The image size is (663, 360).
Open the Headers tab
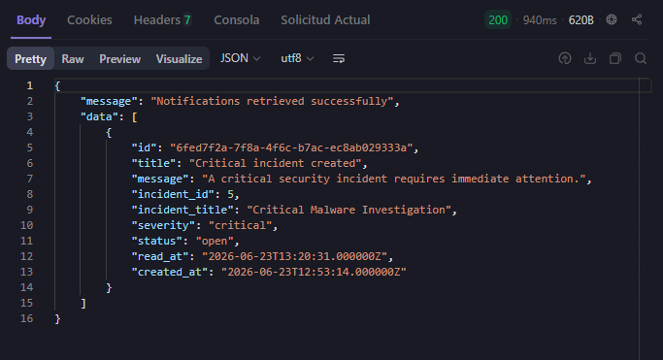162,19
